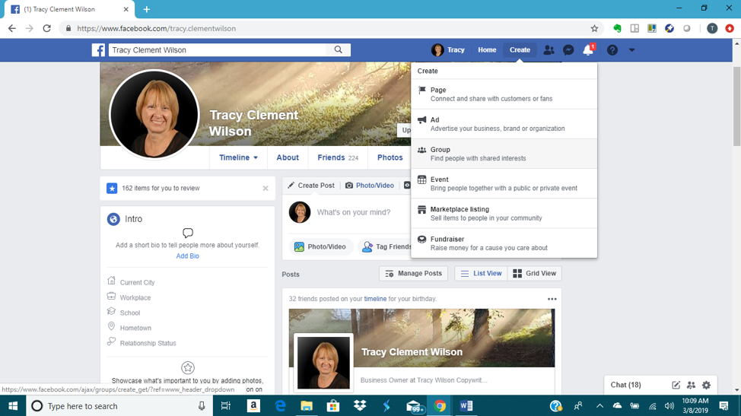Dismiss the 162 items to review notice
The image size is (741, 416).
[266, 188]
